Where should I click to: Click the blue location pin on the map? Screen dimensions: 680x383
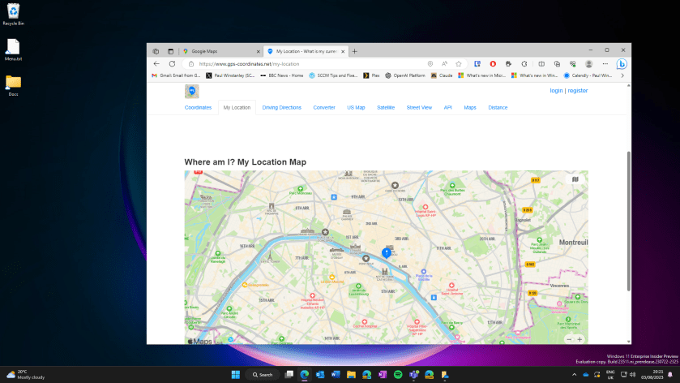[386, 253]
